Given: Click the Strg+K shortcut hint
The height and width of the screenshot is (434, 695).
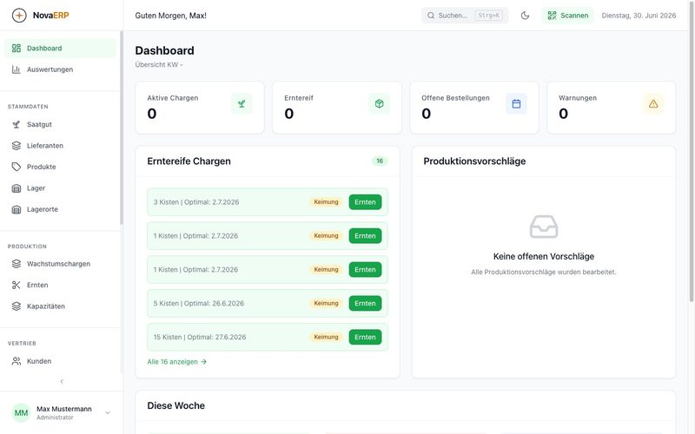Looking at the screenshot, I should pos(488,16).
